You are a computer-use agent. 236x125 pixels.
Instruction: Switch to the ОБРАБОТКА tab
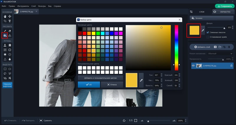(223, 12)
